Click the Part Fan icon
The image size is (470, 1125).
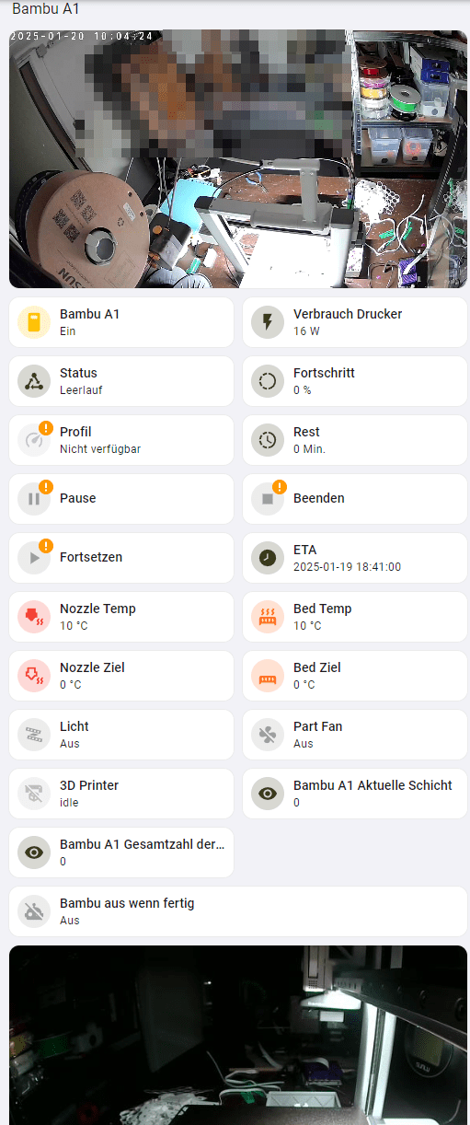(x=268, y=735)
